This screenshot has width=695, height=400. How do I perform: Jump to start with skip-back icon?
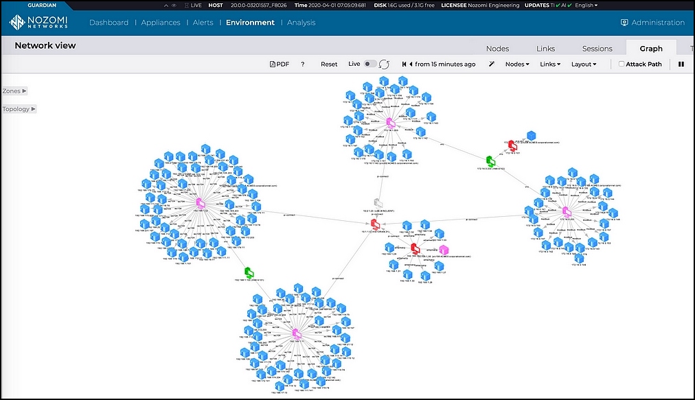405,64
